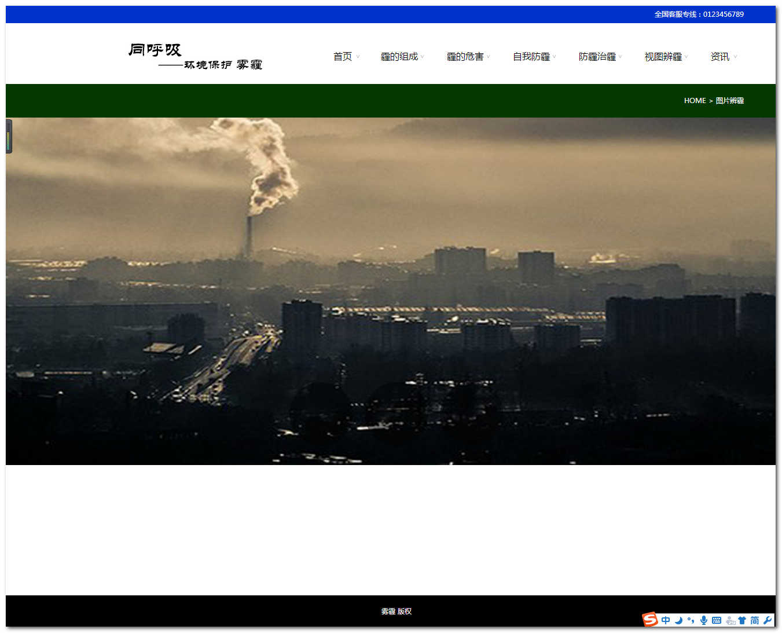Open the skin shirt icon in Sogou bar
This screenshot has width=782, height=633.
tap(742, 620)
